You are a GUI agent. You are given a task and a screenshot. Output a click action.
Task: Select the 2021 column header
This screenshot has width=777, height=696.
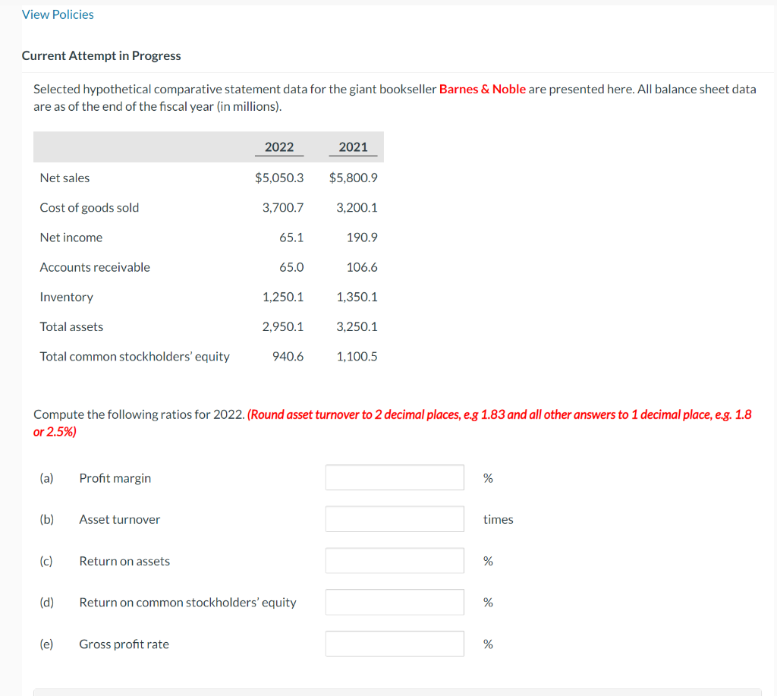click(x=354, y=146)
